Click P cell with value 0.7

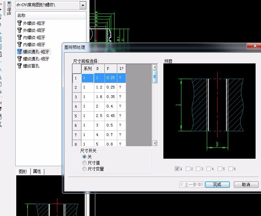click(111, 135)
